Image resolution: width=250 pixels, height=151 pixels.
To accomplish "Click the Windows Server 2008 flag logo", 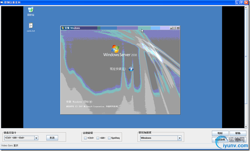I will click(x=115, y=49).
